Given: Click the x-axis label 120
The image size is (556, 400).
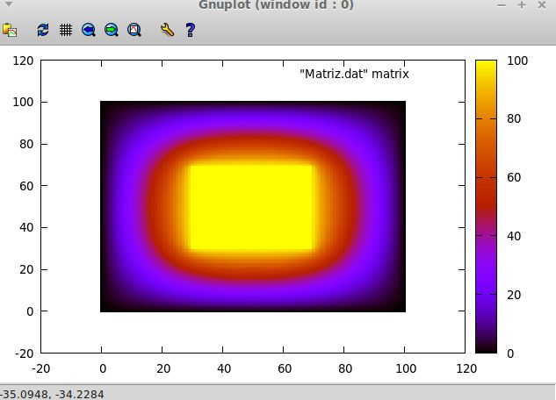Looking at the screenshot, I should click(x=466, y=368).
